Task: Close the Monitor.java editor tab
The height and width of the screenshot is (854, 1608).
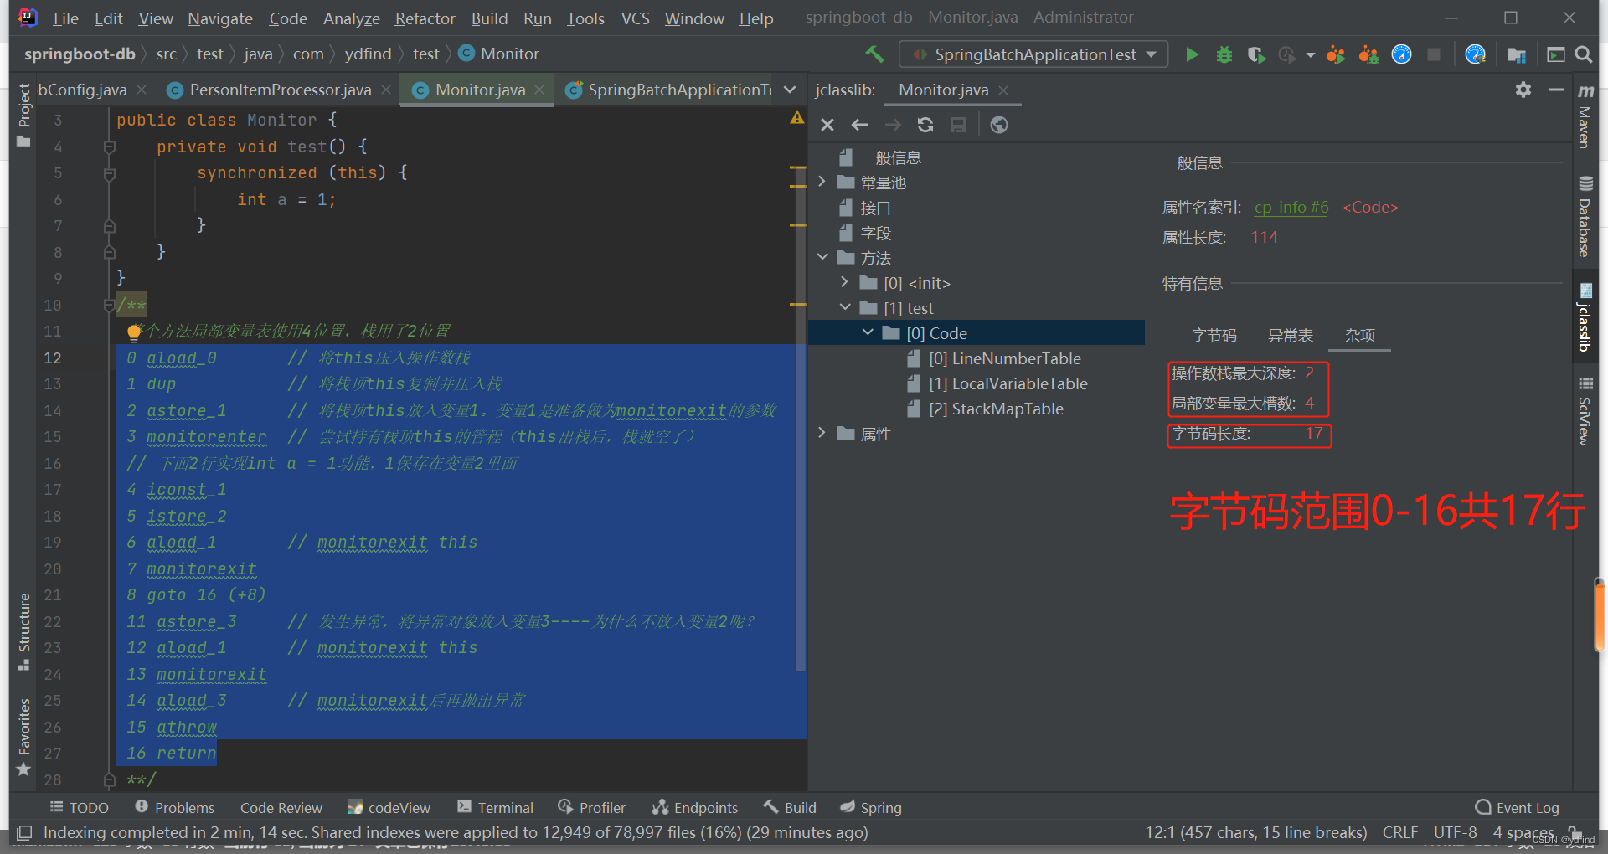Action: pos(539,90)
